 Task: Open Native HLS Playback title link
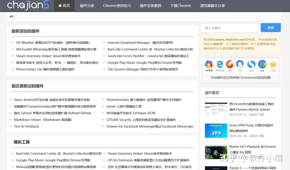pyautogui.click(x=253, y=150)
